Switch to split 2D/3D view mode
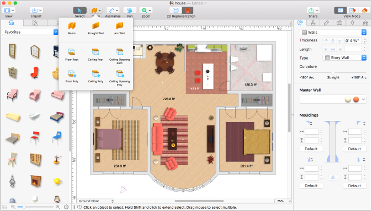 [x=352, y=10]
